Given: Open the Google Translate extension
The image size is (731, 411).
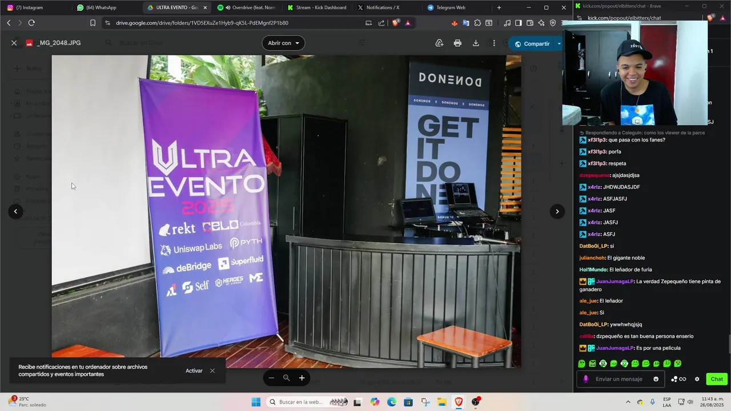Looking at the screenshot, I should (466, 23).
